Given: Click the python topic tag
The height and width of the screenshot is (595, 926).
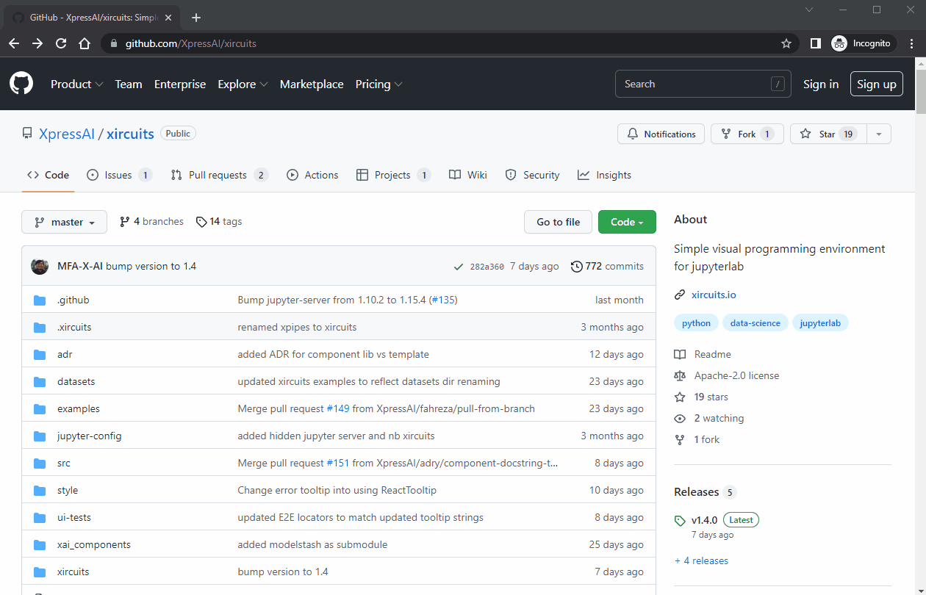Looking at the screenshot, I should (x=696, y=322).
